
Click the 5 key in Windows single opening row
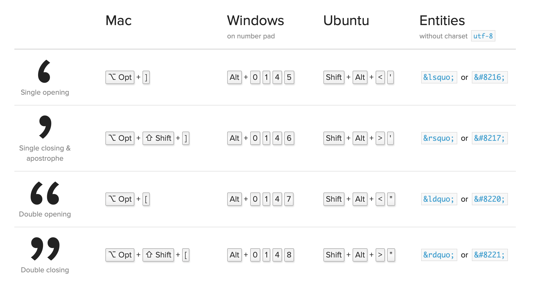click(x=289, y=77)
